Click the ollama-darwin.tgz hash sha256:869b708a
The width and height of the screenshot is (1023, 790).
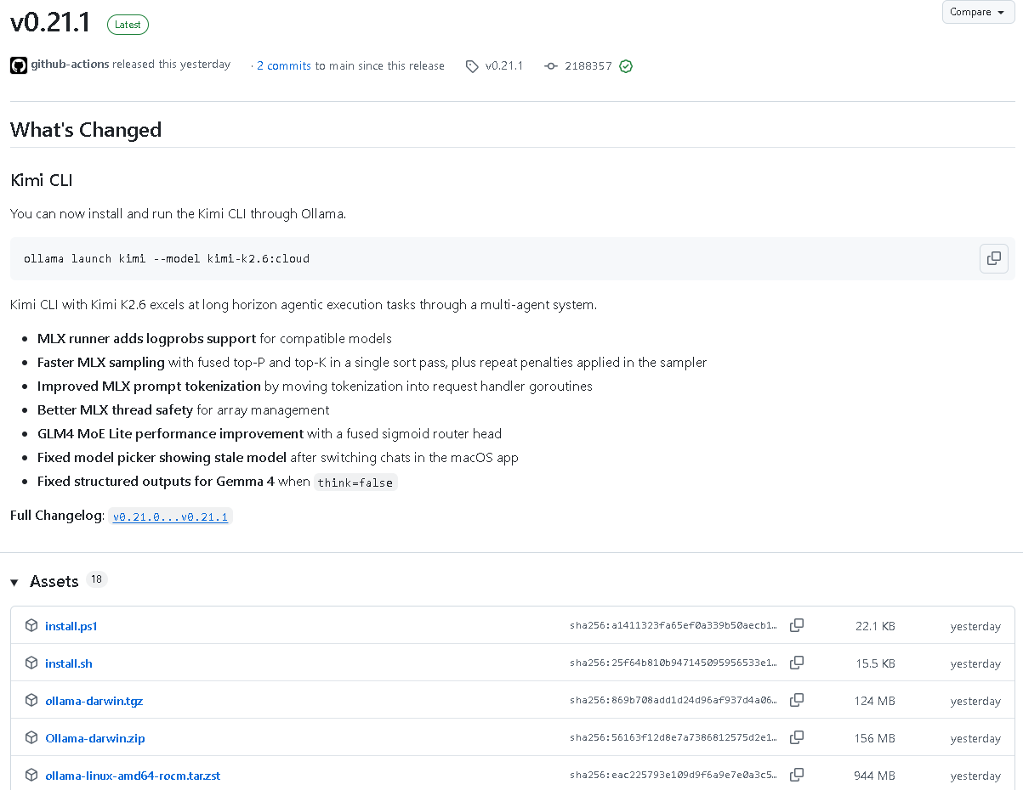673,701
